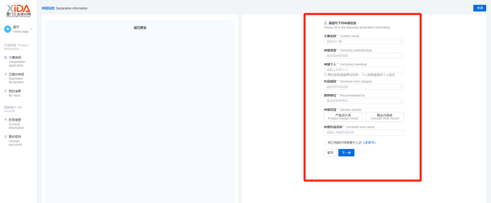Expand the Declared unit/individual dropdown
The width and height of the screenshot is (491, 203).
(363, 56)
